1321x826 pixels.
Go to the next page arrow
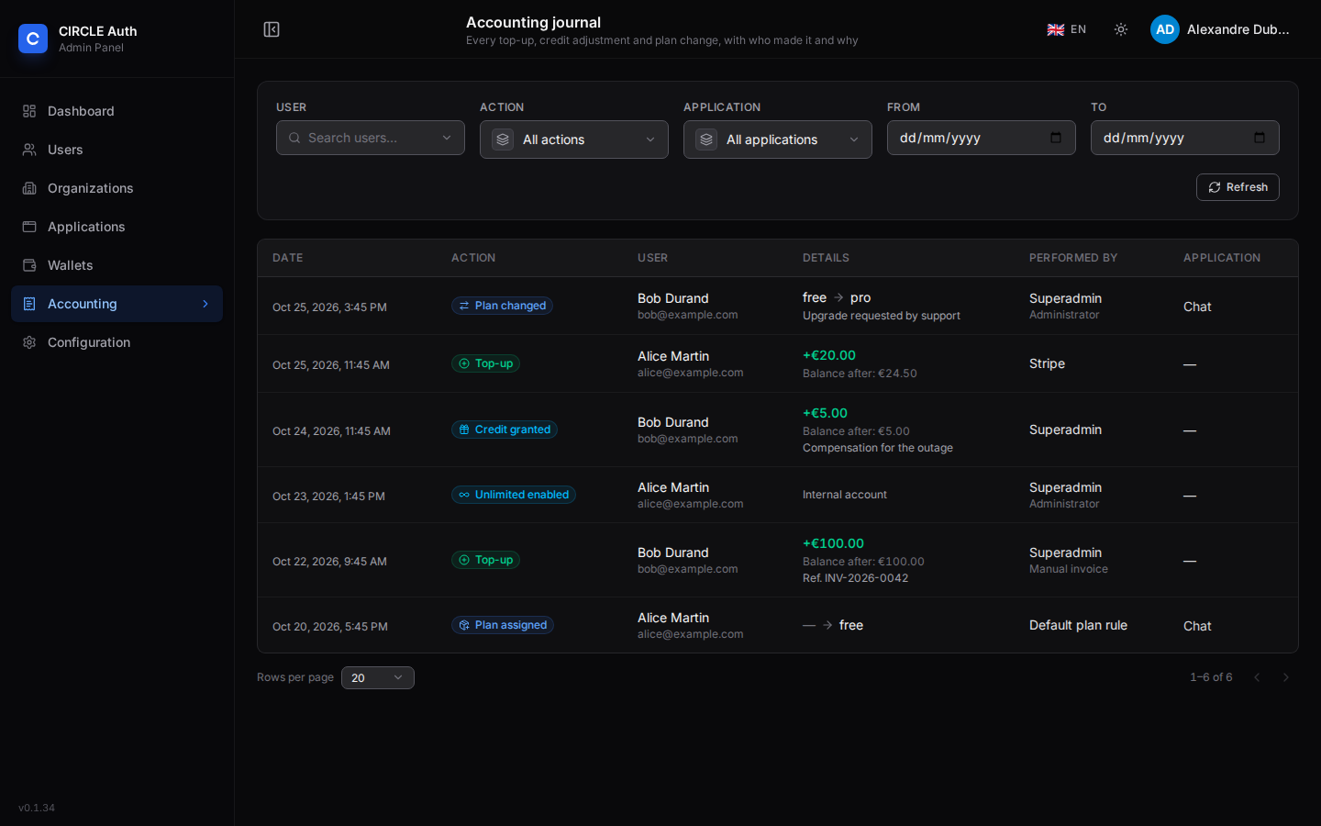[1286, 677]
